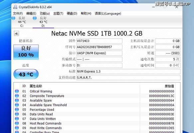The image size is (194, 133).
Task: Open the 主题(T) menu
Action: [x=58, y=14]
